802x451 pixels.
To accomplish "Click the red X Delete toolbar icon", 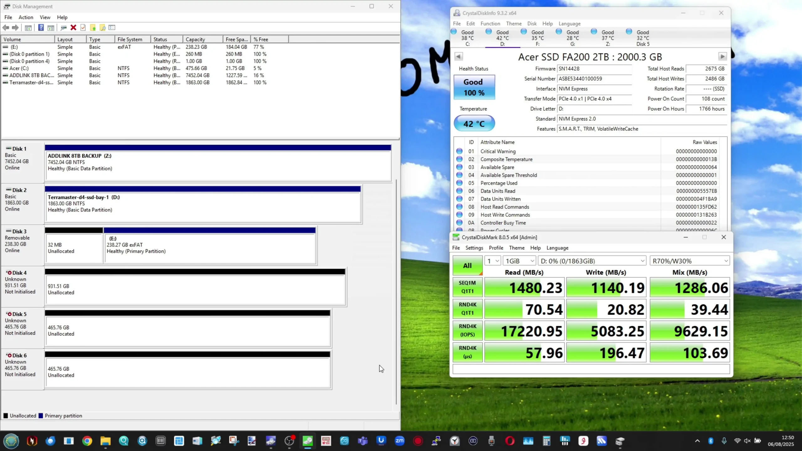I will coord(73,28).
